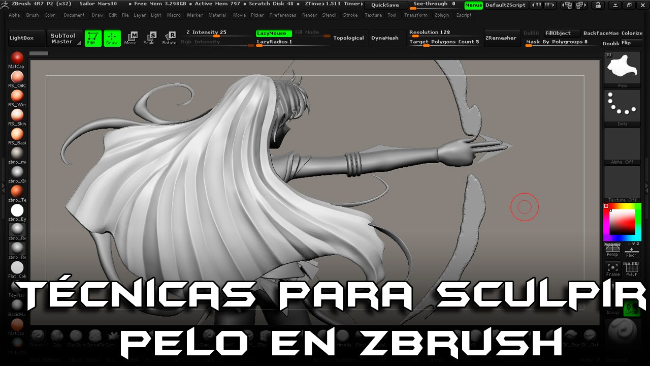This screenshot has width=650, height=366.
Task: Expand the left tray divider arrows
Action: point(3,188)
